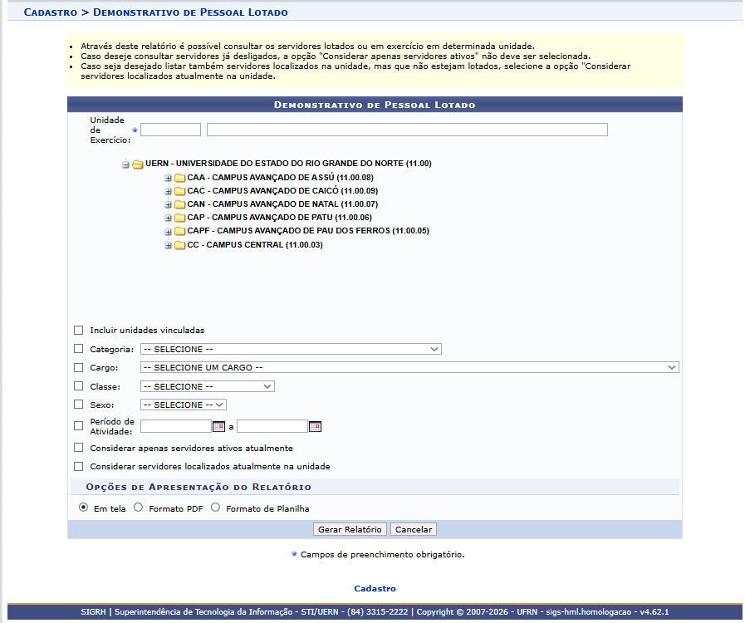The width and height of the screenshot is (745, 623).
Task: Focus the activity period end date field
Action: point(272,426)
